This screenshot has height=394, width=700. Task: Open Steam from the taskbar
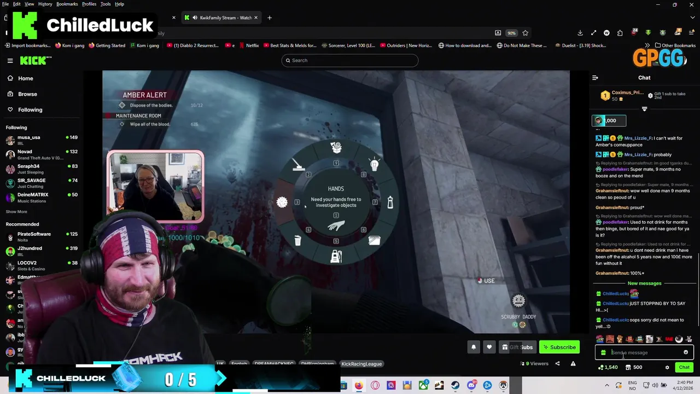coord(455,385)
